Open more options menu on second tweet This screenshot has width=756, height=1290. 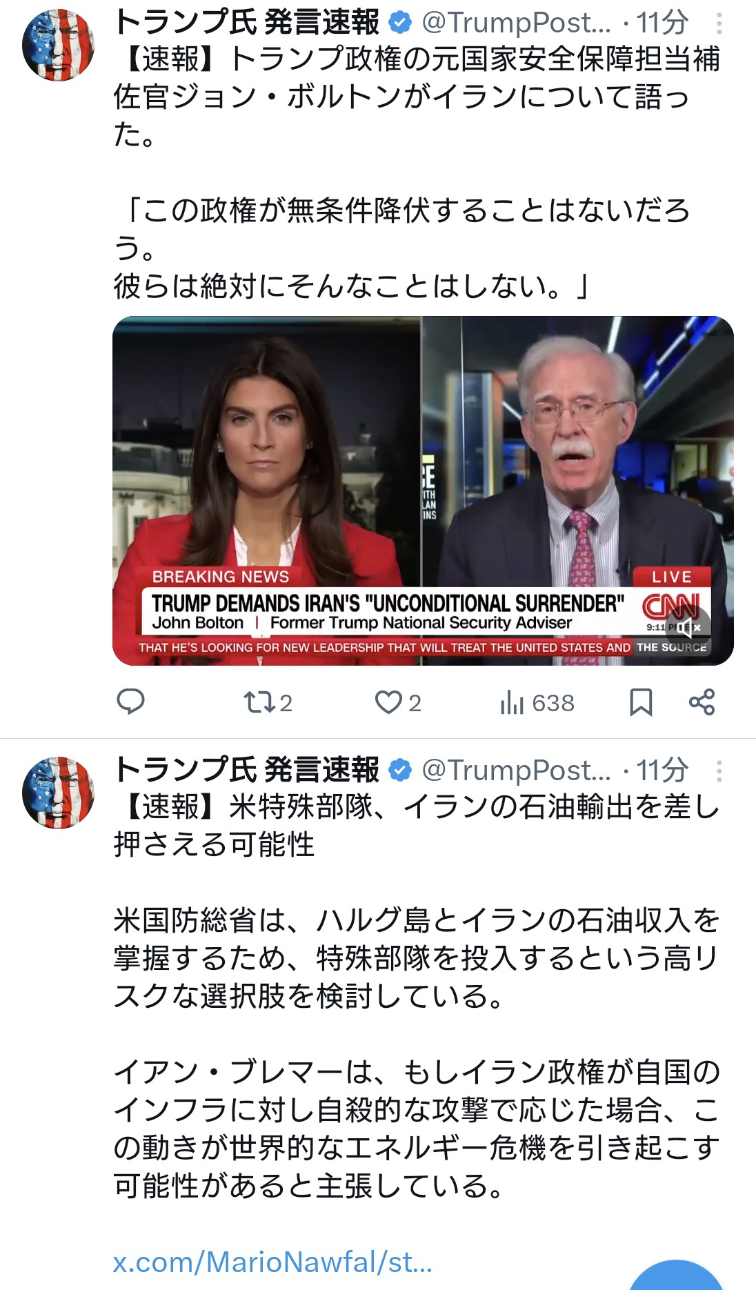pyautogui.click(x=719, y=771)
